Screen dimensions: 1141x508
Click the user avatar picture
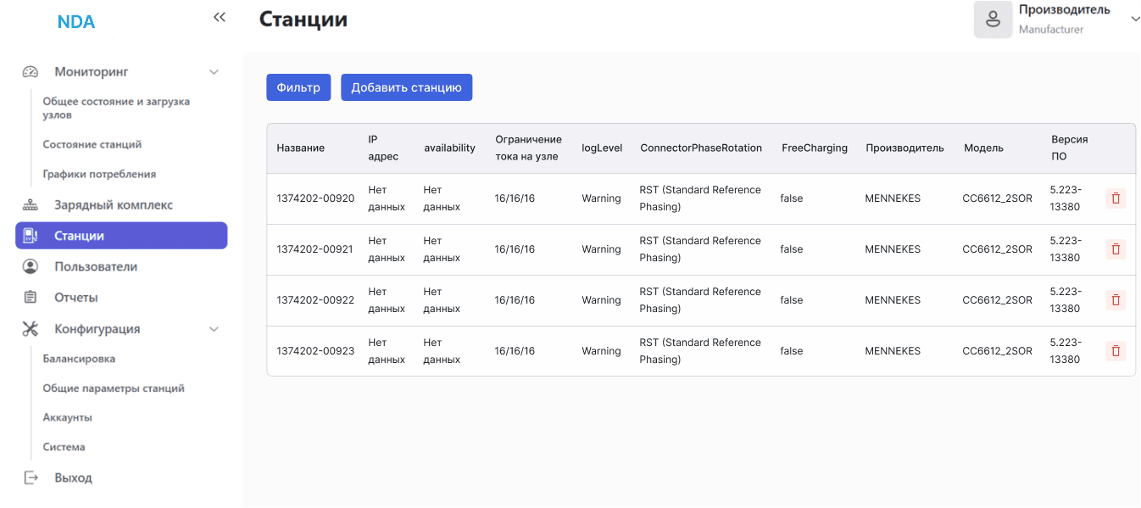(993, 20)
